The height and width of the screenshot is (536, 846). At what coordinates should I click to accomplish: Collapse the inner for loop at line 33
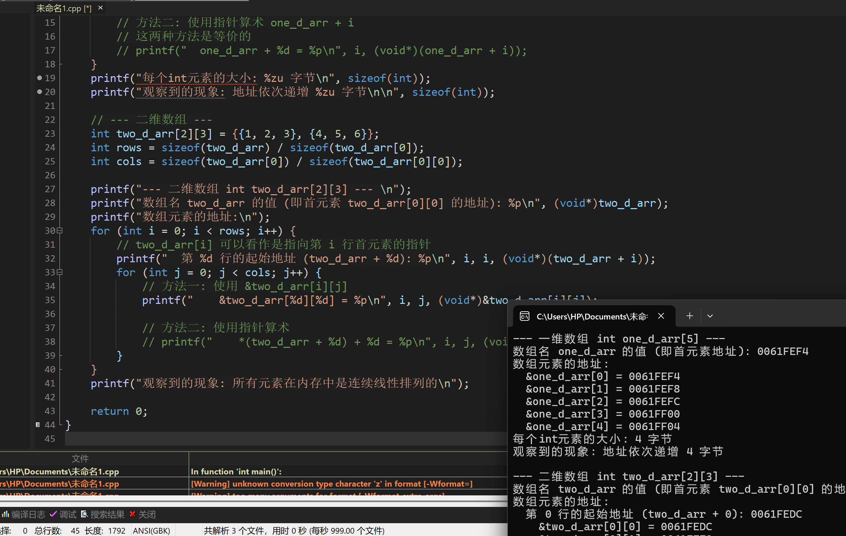click(60, 272)
